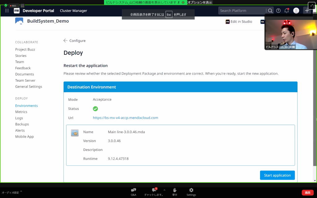Open the screen share options menu
This screenshot has height=198, width=317.
pos(200,2)
